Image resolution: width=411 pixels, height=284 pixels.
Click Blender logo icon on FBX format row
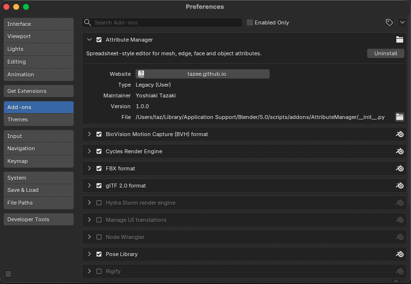click(x=400, y=168)
